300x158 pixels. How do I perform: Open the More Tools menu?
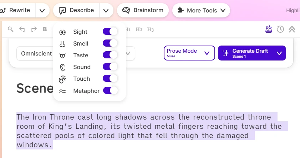pyautogui.click(x=201, y=10)
